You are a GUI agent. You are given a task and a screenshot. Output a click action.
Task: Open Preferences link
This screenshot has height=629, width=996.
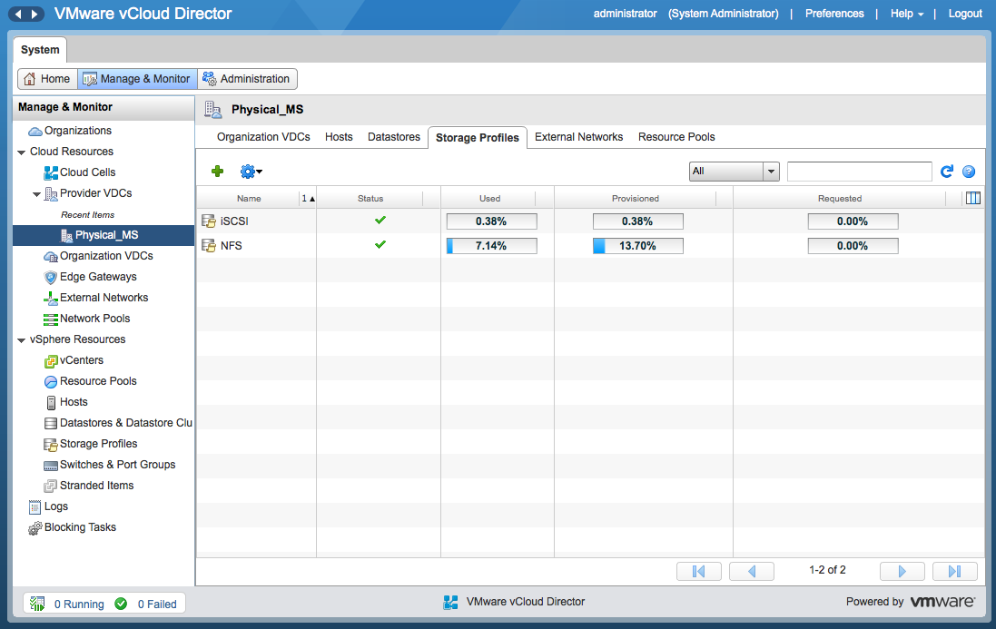[834, 14]
